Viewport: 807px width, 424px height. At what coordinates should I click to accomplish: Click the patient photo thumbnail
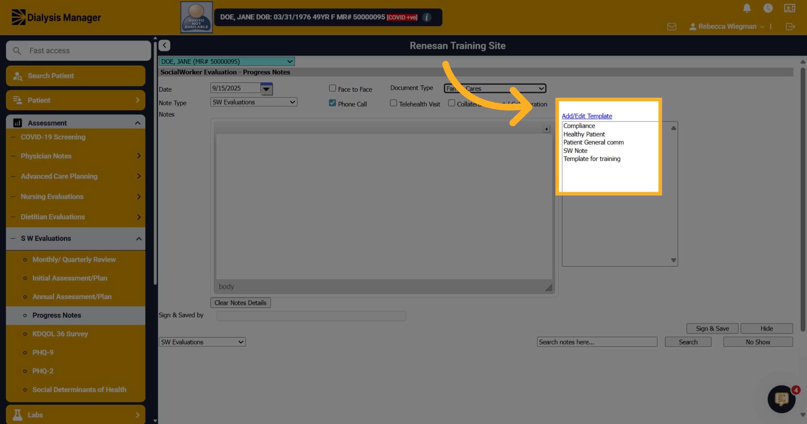click(x=197, y=17)
